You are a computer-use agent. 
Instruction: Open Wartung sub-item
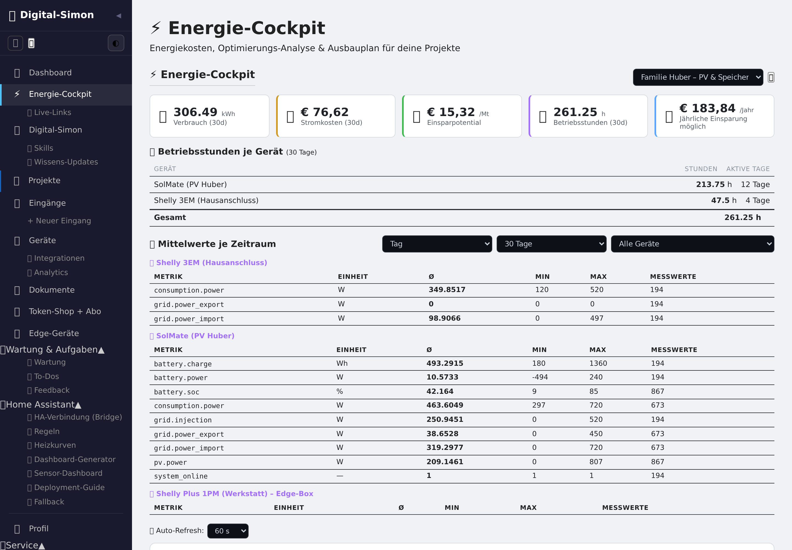point(46,362)
